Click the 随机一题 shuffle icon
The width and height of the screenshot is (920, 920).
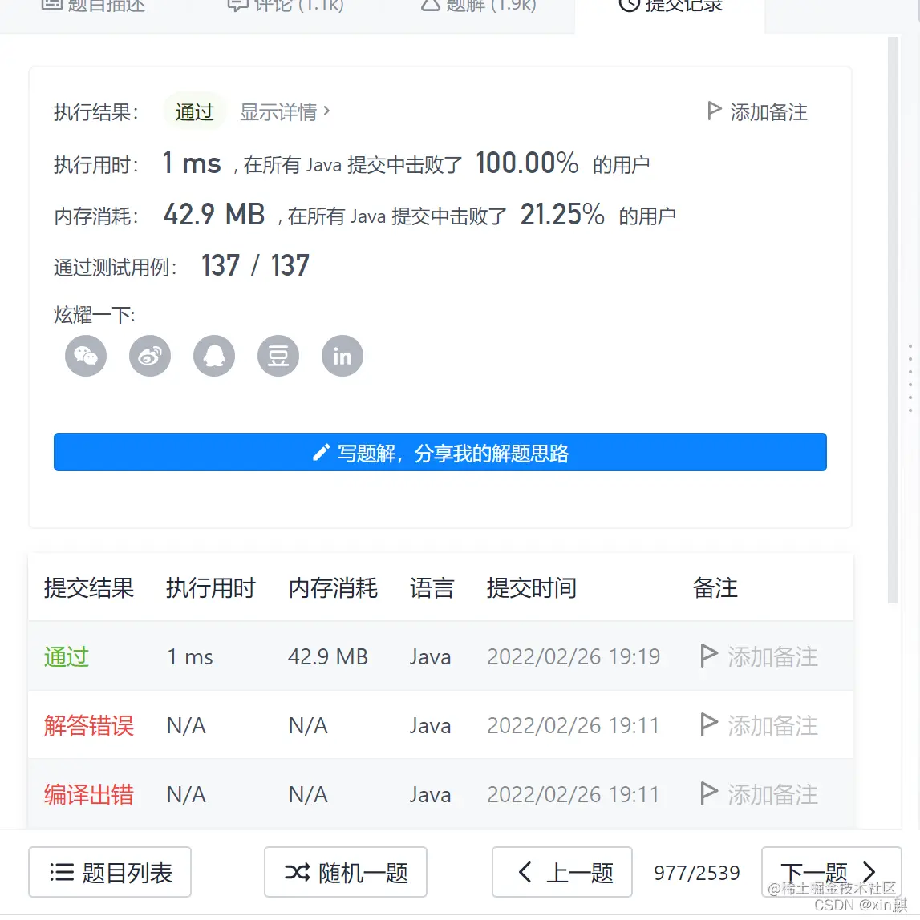[297, 872]
